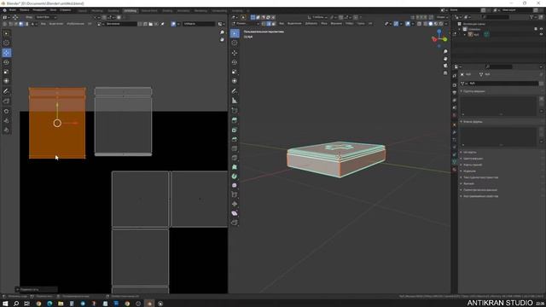The width and height of the screenshot is (546, 307).
Task: Select the Bevel tool in 3D viewport
Action: pos(235,139)
